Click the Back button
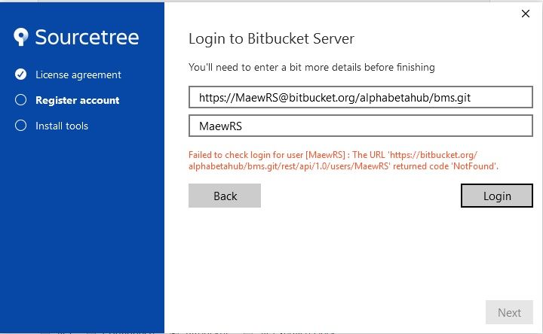The width and height of the screenshot is (543, 334). 225,196
